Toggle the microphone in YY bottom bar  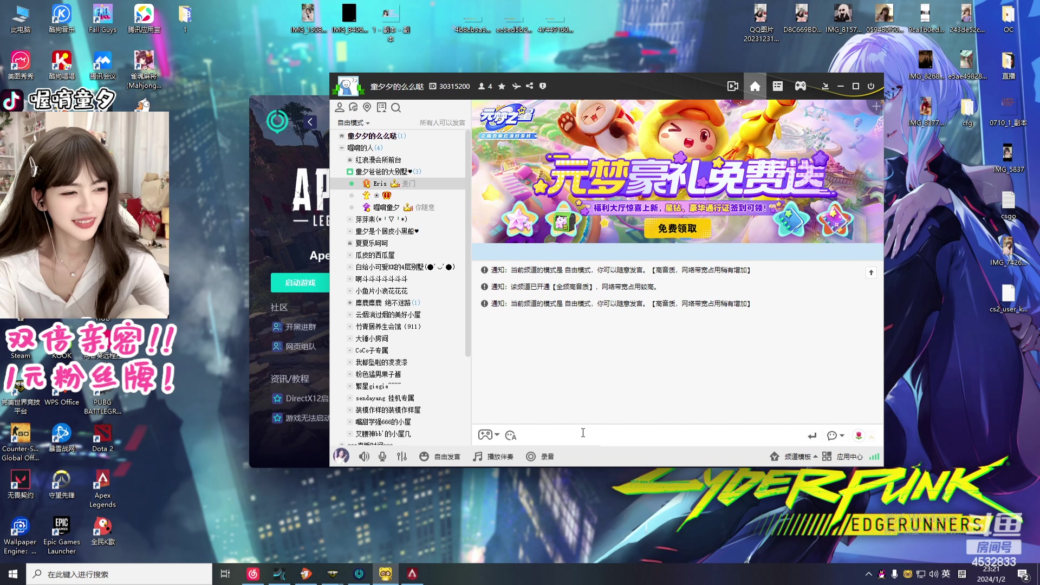tap(382, 457)
